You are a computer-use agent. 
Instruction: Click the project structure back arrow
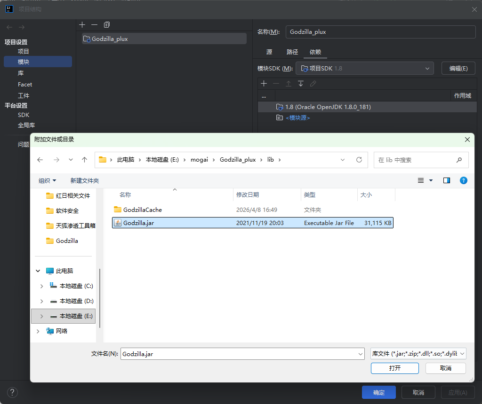coord(9,27)
